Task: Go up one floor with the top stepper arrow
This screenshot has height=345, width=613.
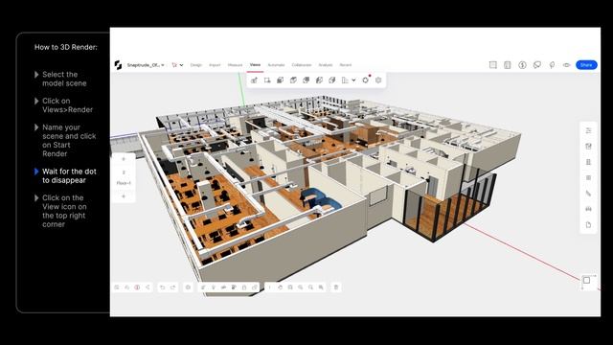Action: (124, 159)
